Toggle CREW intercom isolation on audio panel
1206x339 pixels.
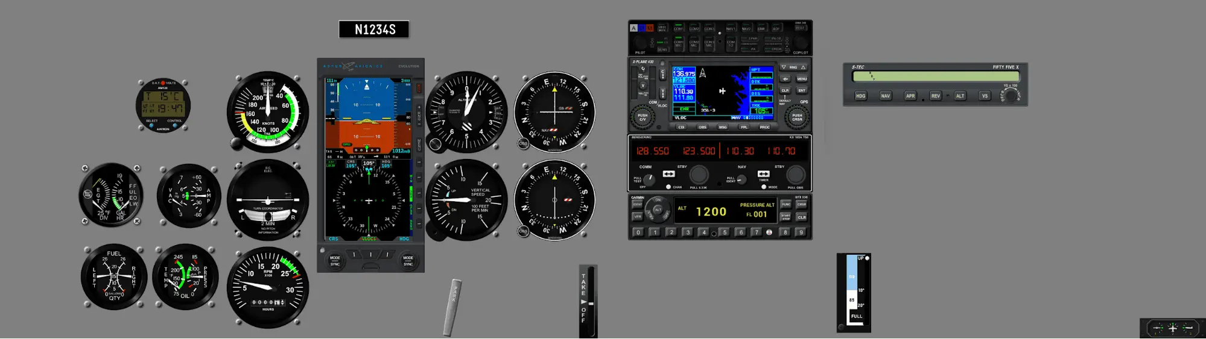pos(773,49)
